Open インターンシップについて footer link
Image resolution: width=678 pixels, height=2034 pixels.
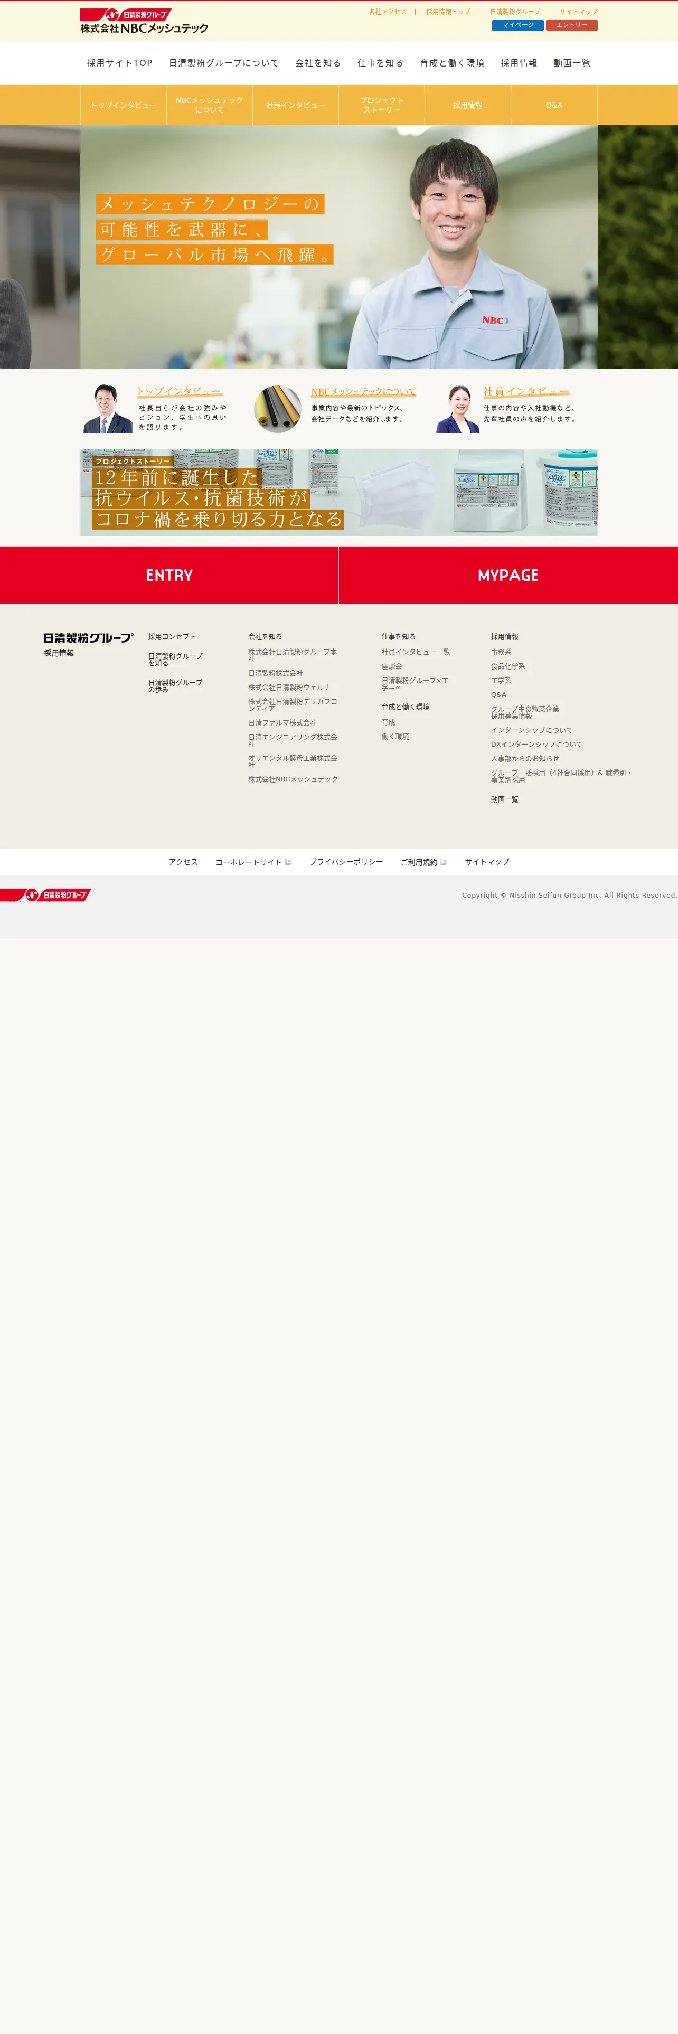pyautogui.click(x=532, y=730)
